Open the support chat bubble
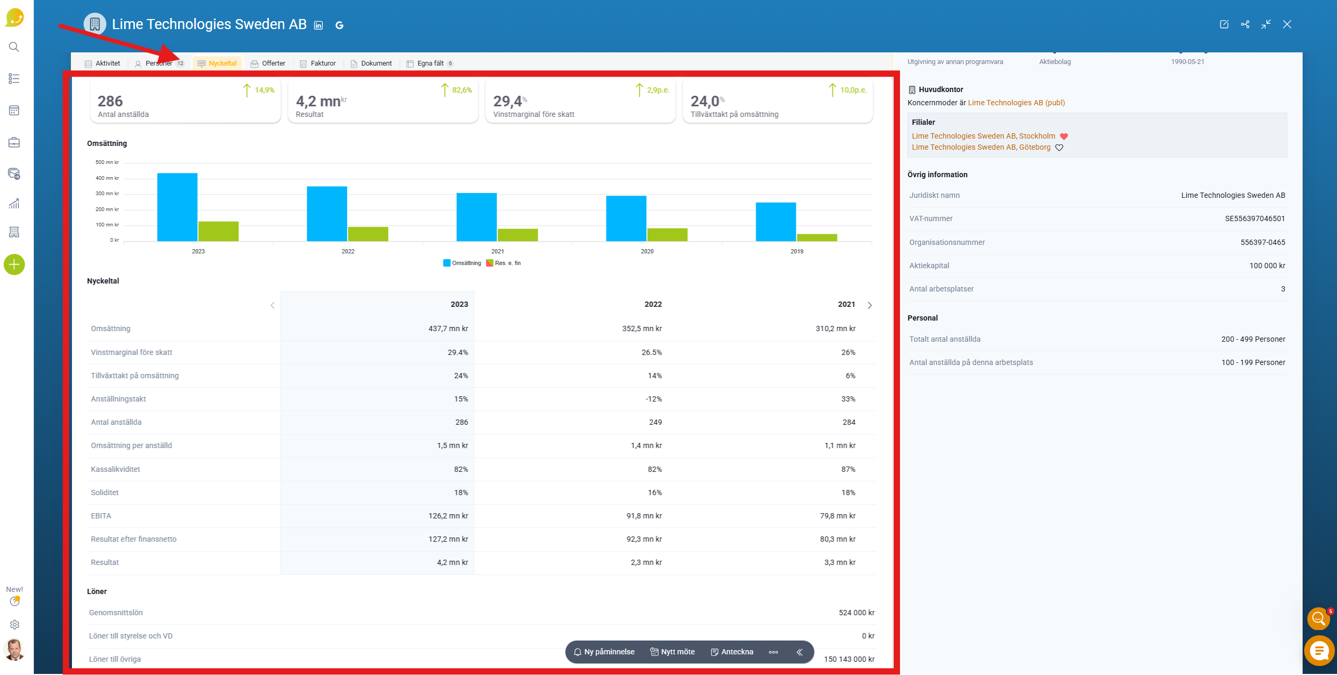The image size is (1337, 675). tap(1320, 650)
